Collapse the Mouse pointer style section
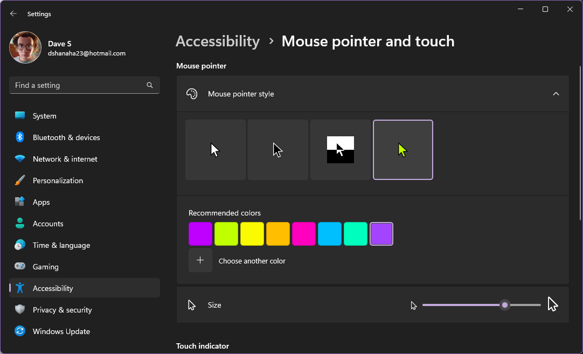Image resolution: width=583 pixels, height=354 pixels. 556,93
